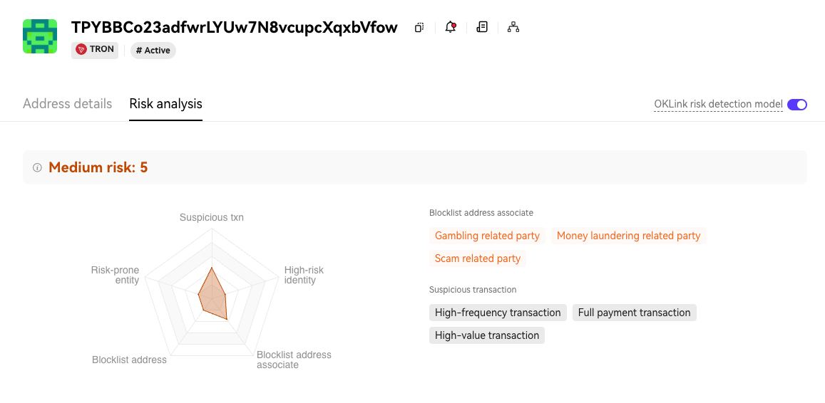
Task: Select the Scam related party tag
Action: [x=478, y=258]
